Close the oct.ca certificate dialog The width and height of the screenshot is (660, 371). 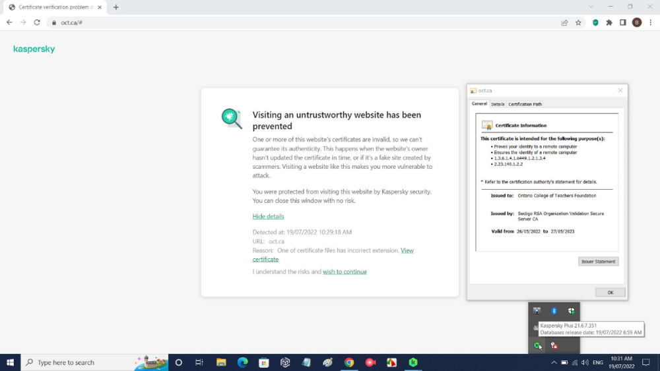coord(620,90)
